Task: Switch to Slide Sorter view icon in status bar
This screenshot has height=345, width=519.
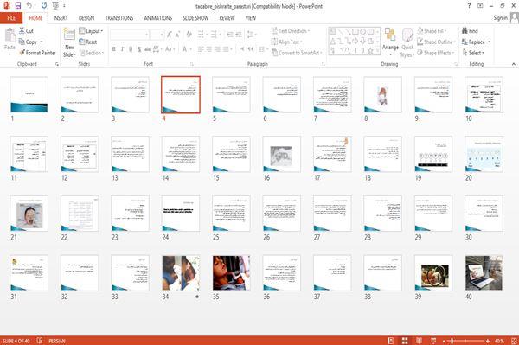Action: [x=405, y=341]
